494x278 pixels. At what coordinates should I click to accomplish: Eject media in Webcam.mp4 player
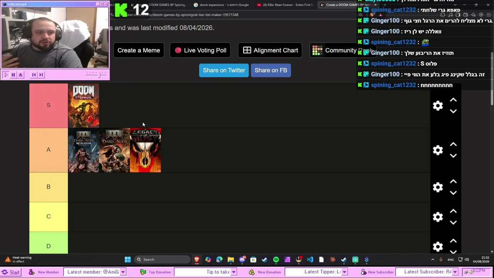tap(20, 75)
